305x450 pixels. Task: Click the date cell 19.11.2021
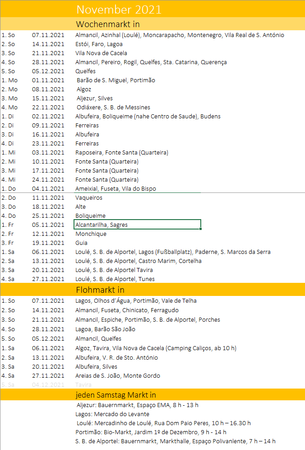click(48, 243)
